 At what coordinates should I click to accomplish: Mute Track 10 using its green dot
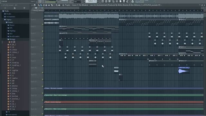(42, 72)
